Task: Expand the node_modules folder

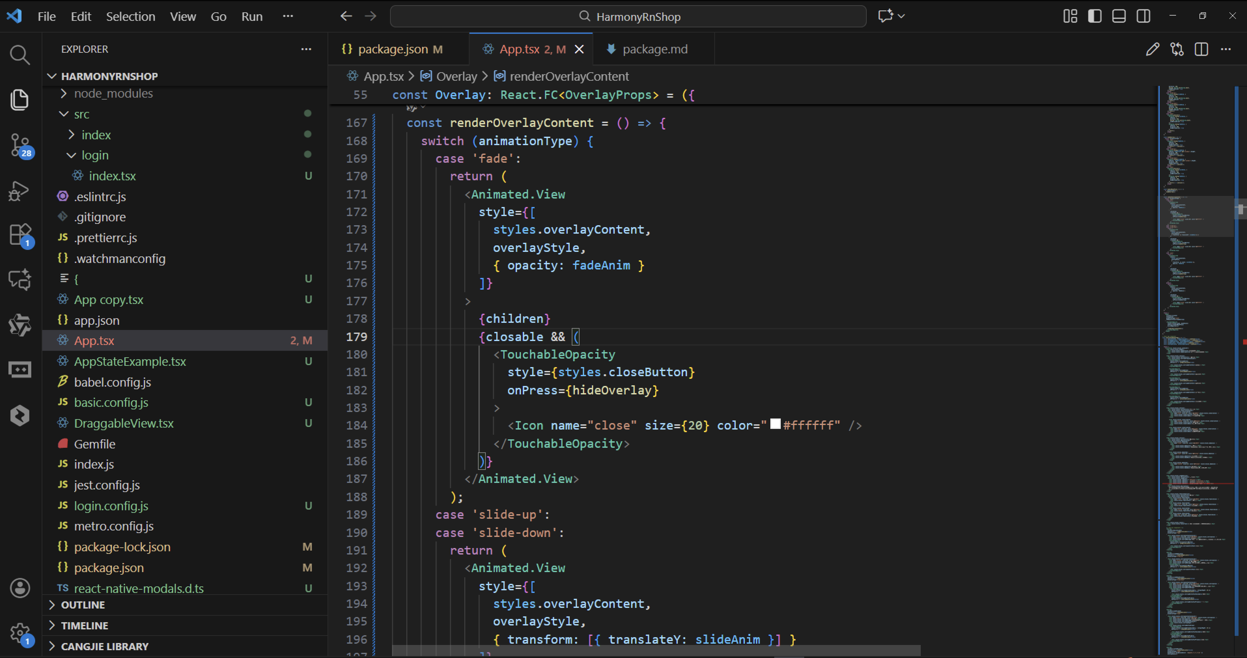Action: 113,93
